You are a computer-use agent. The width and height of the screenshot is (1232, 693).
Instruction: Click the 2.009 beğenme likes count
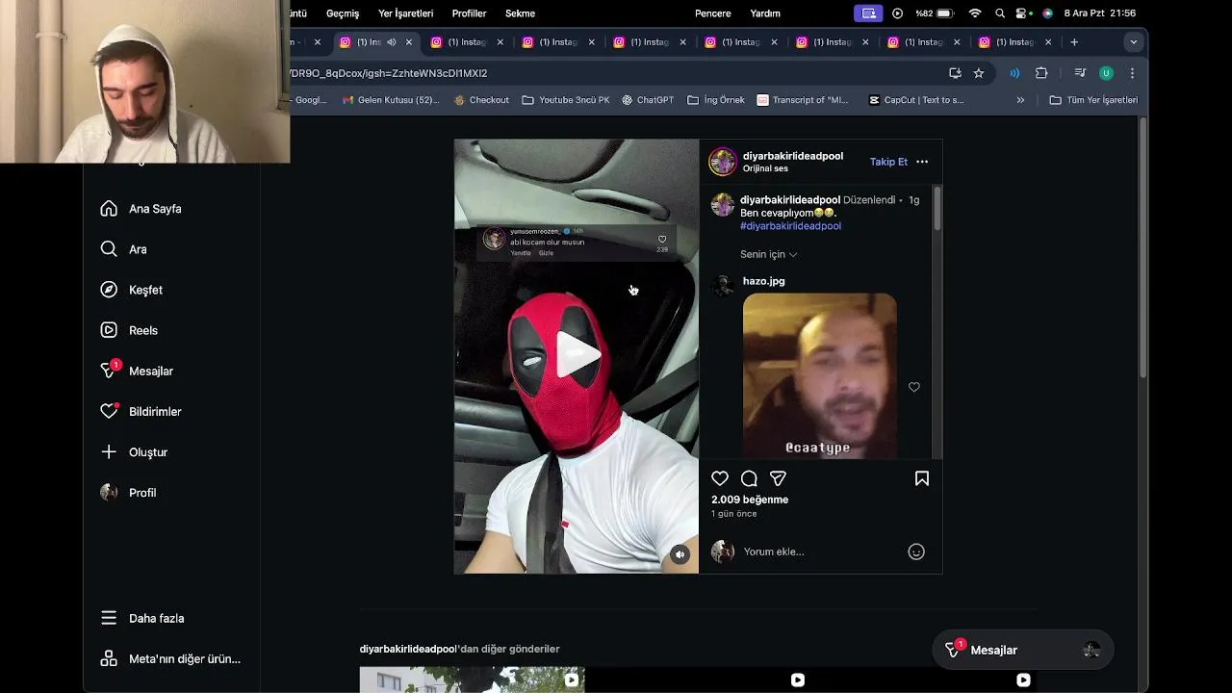(x=750, y=500)
